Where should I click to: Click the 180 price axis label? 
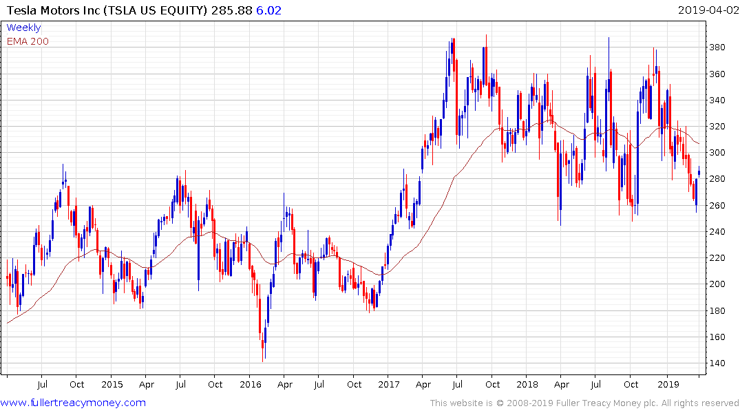[x=717, y=310]
